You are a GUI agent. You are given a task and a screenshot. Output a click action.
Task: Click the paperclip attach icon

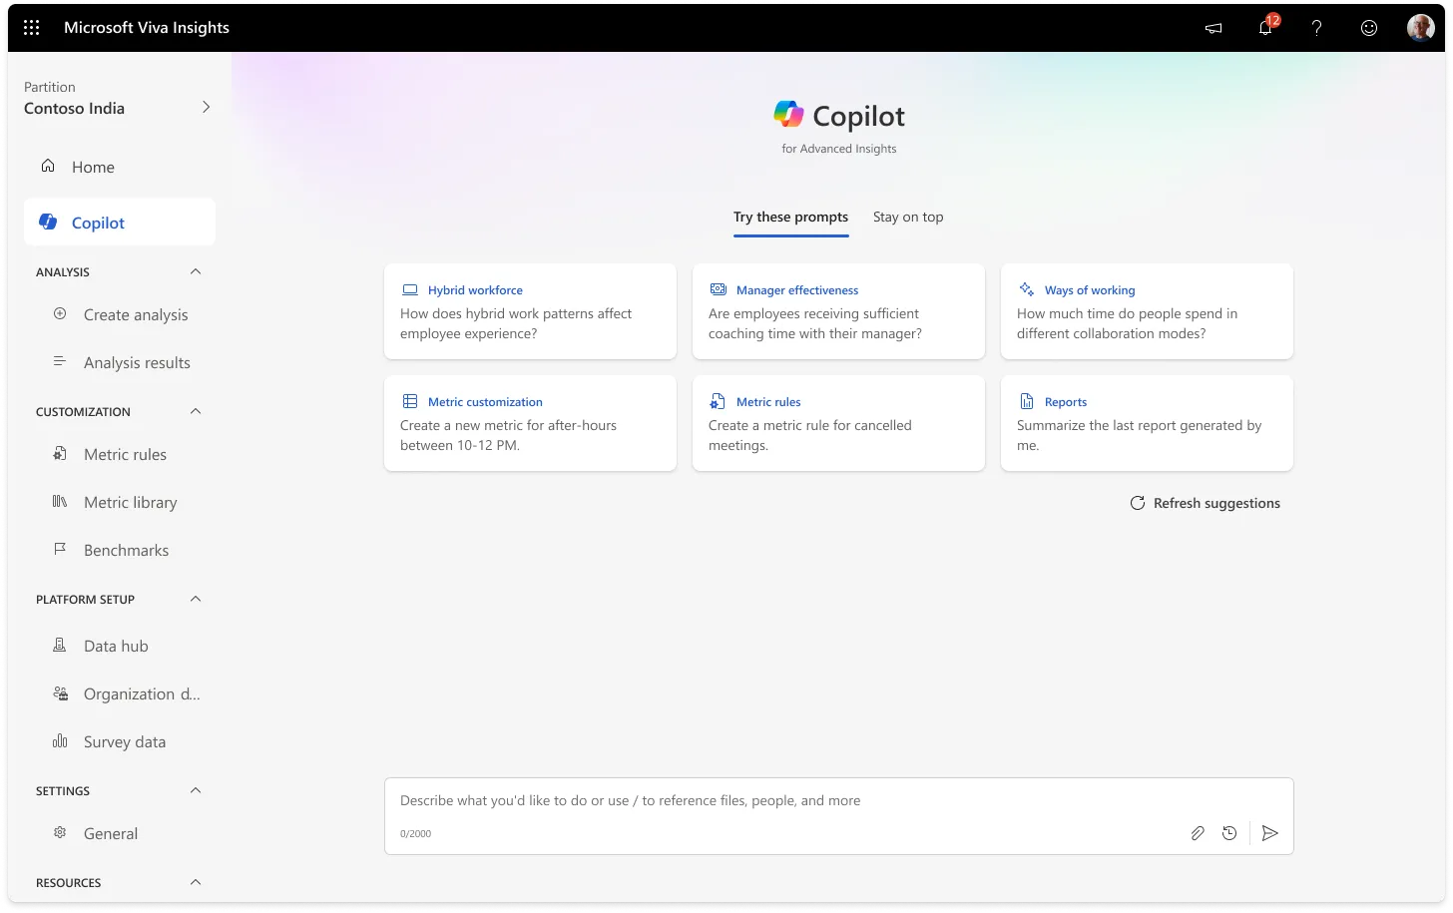coord(1198,833)
